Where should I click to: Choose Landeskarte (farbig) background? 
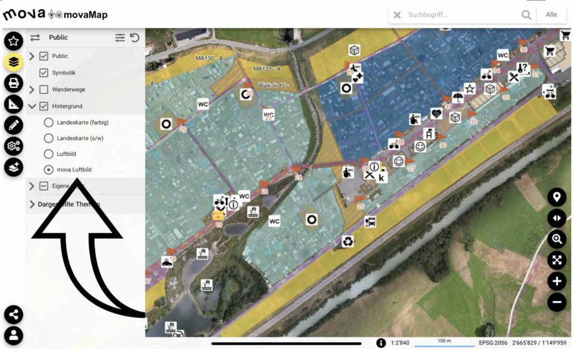[49, 122]
